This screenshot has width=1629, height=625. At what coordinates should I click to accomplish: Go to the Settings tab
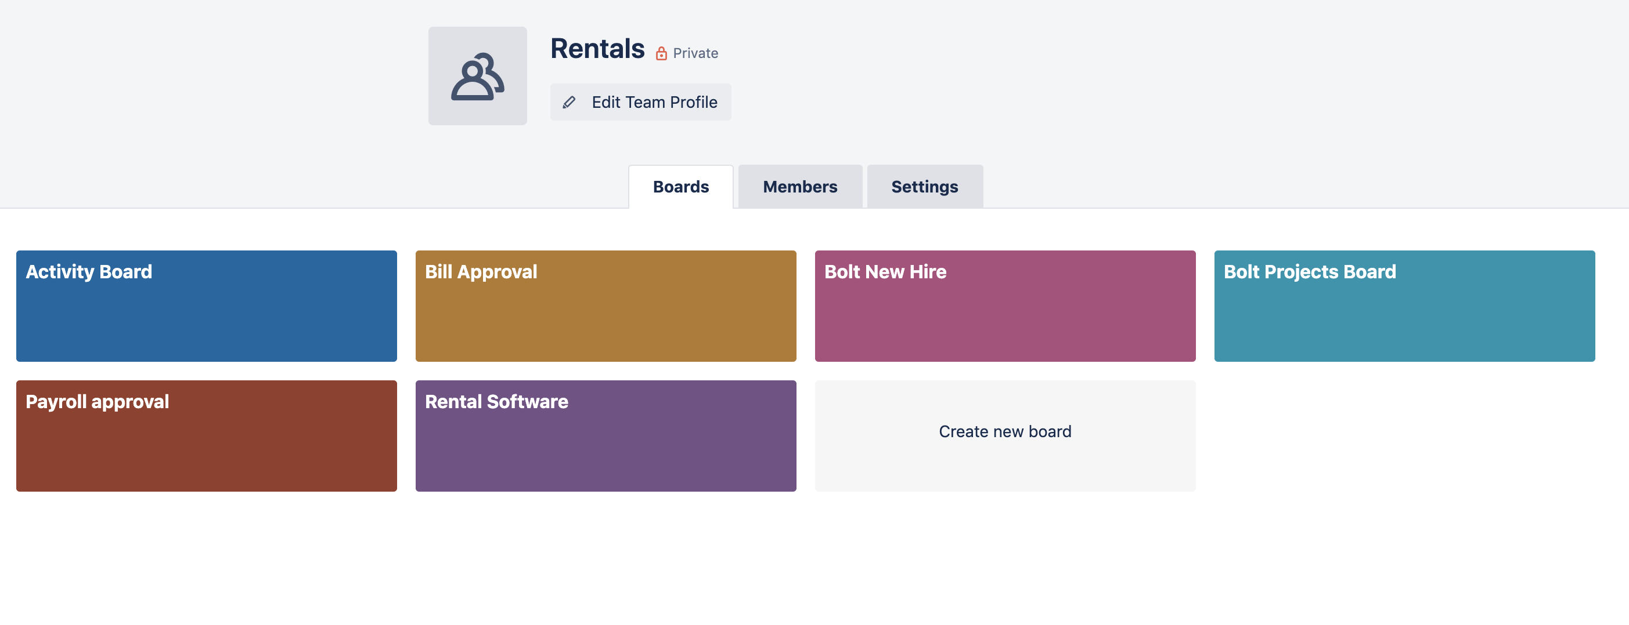(x=924, y=187)
